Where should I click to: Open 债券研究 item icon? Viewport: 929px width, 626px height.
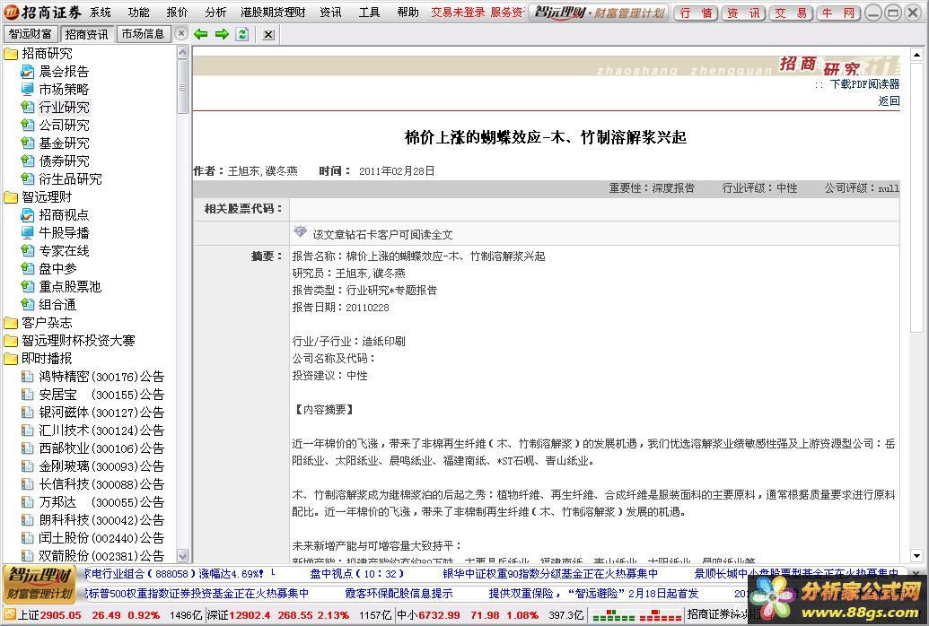pos(27,161)
